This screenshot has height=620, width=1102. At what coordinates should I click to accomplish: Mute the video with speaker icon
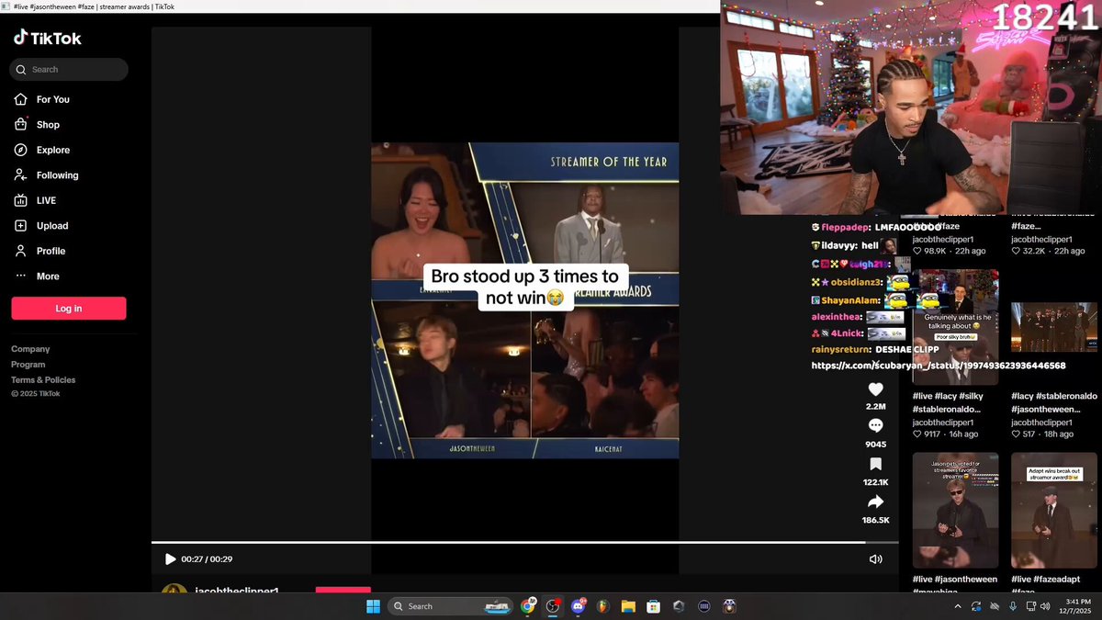pyautogui.click(x=875, y=559)
